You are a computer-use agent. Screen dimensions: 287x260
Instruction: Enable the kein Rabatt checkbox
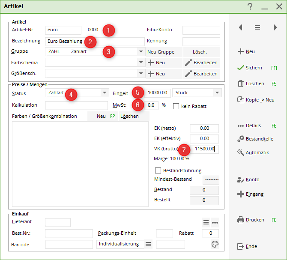(x=176, y=106)
